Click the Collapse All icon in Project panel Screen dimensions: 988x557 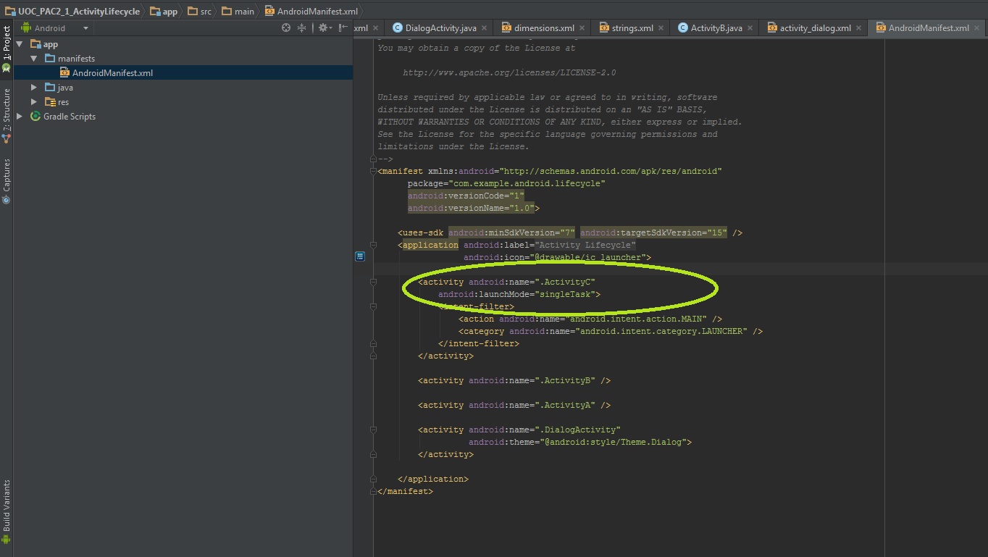pyautogui.click(x=302, y=26)
